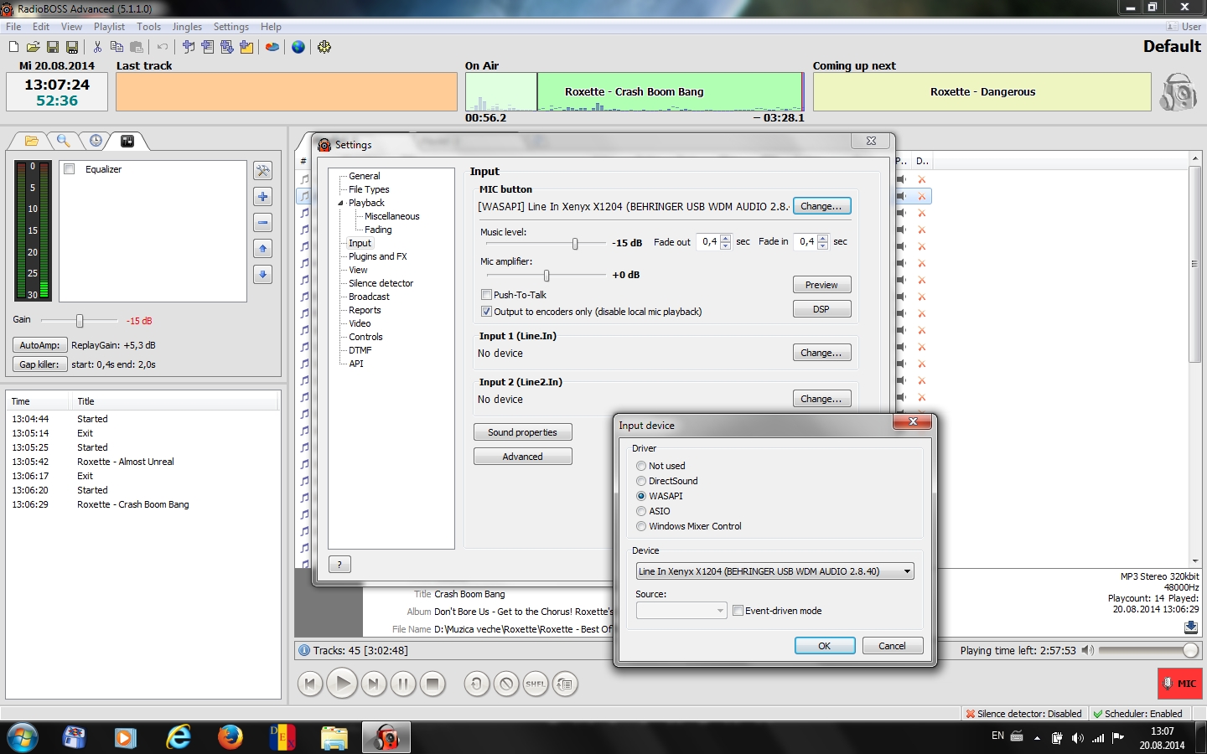The width and height of the screenshot is (1207, 754).
Task: Click the Music level slider
Action: click(575, 243)
